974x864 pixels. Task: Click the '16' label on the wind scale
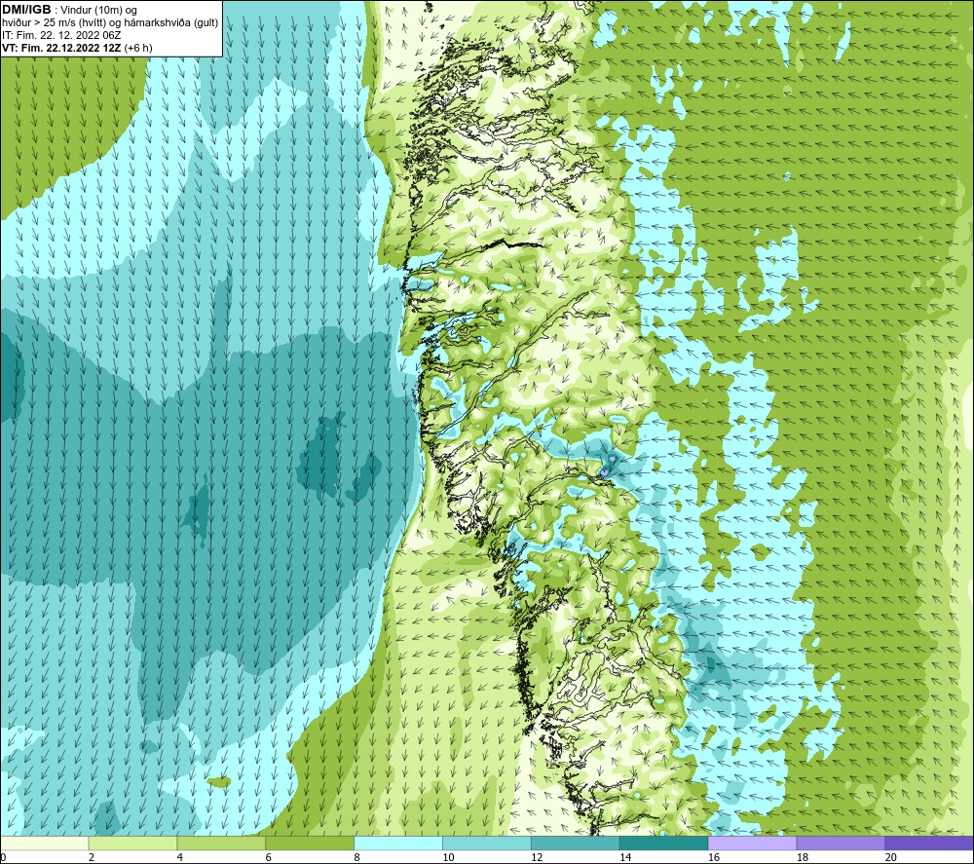pyautogui.click(x=714, y=857)
